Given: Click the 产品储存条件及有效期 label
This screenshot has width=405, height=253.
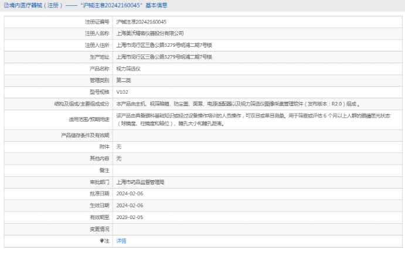Looking at the screenshot, I should tap(85, 135).
